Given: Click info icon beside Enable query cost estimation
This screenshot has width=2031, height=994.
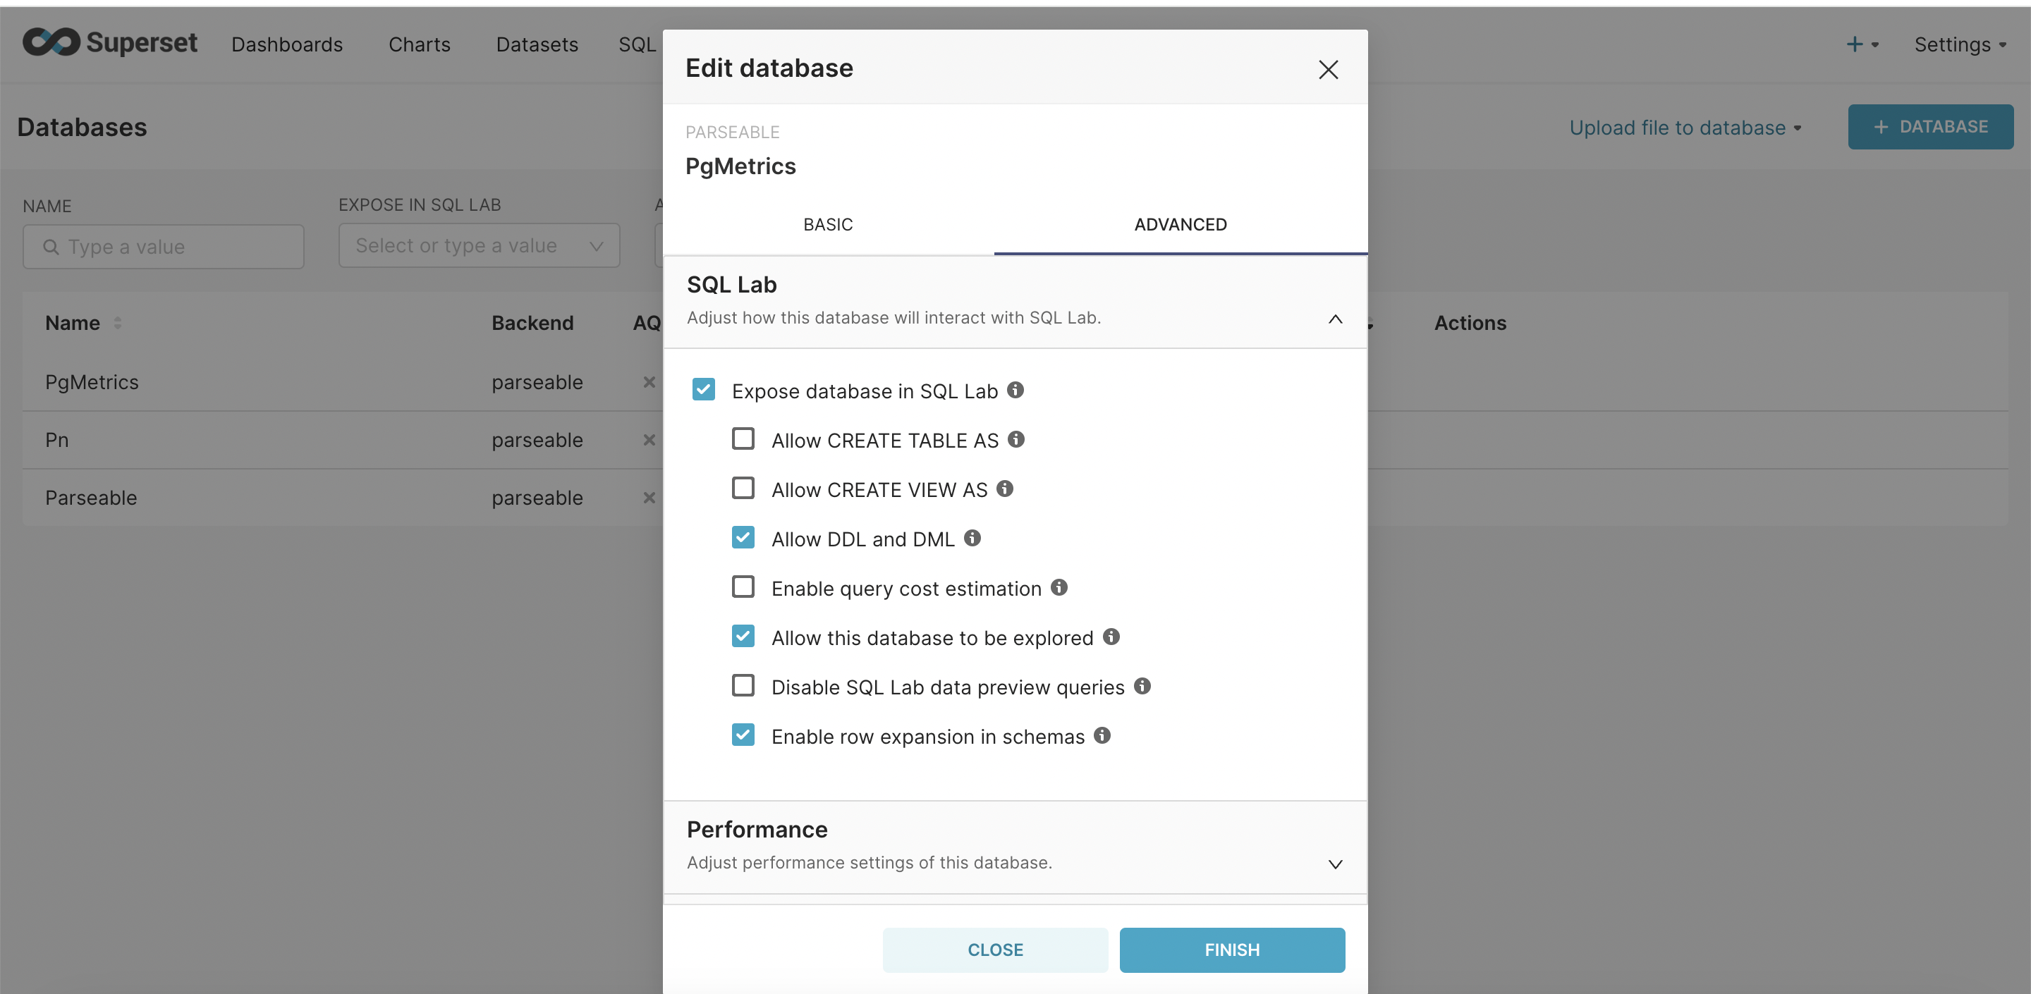Looking at the screenshot, I should click(x=1059, y=587).
